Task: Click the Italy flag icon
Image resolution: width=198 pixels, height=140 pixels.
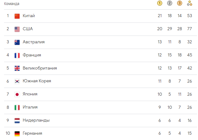Action: pos(17,108)
